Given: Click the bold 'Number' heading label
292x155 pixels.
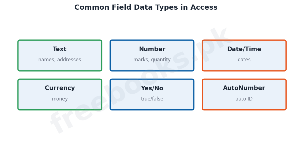Looking at the screenshot, I should pos(152,49).
